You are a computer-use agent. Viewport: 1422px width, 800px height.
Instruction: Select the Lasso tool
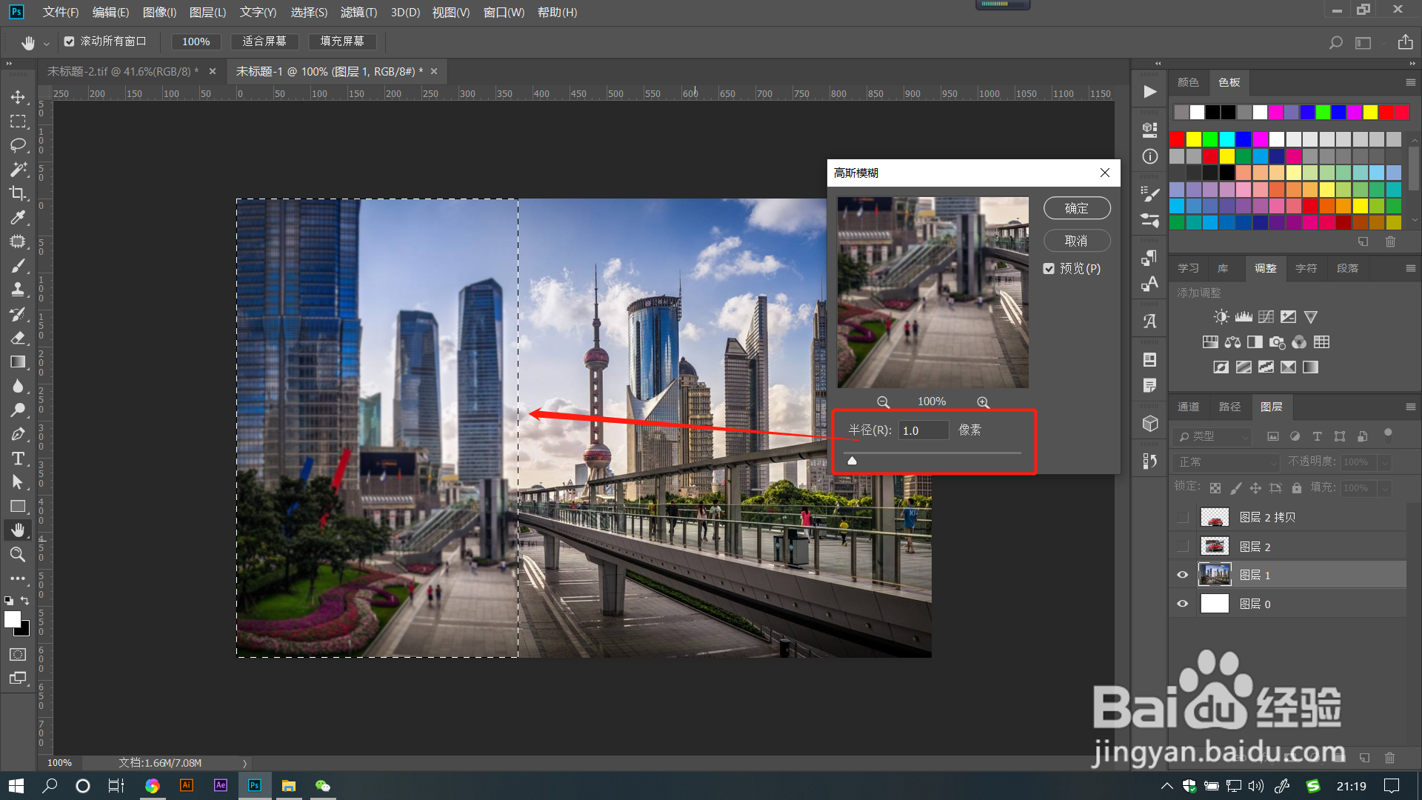point(18,145)
